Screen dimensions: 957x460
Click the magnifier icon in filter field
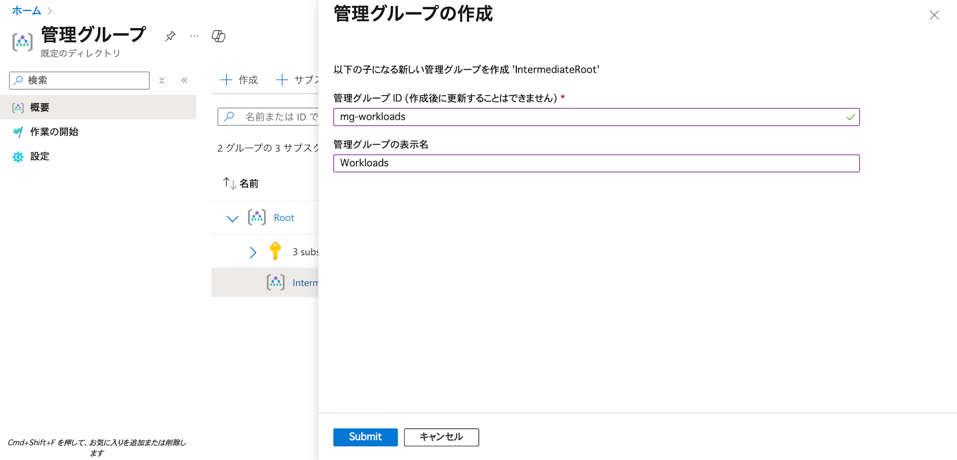229,116
